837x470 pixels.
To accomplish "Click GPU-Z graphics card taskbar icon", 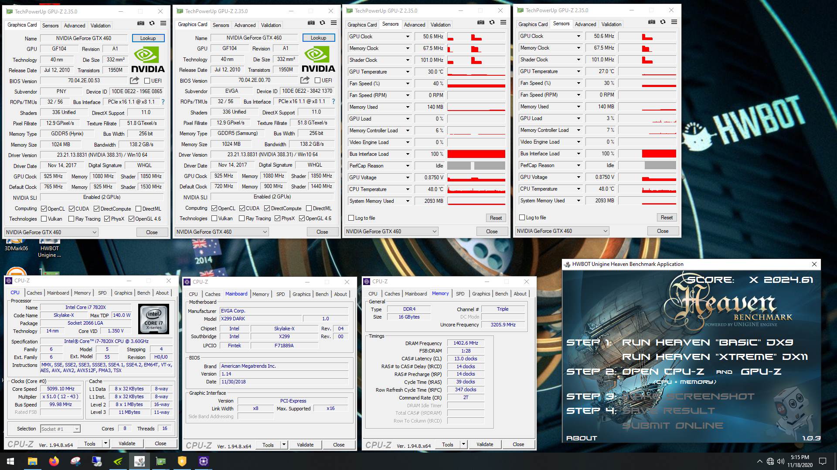I will tap(160, 461).
